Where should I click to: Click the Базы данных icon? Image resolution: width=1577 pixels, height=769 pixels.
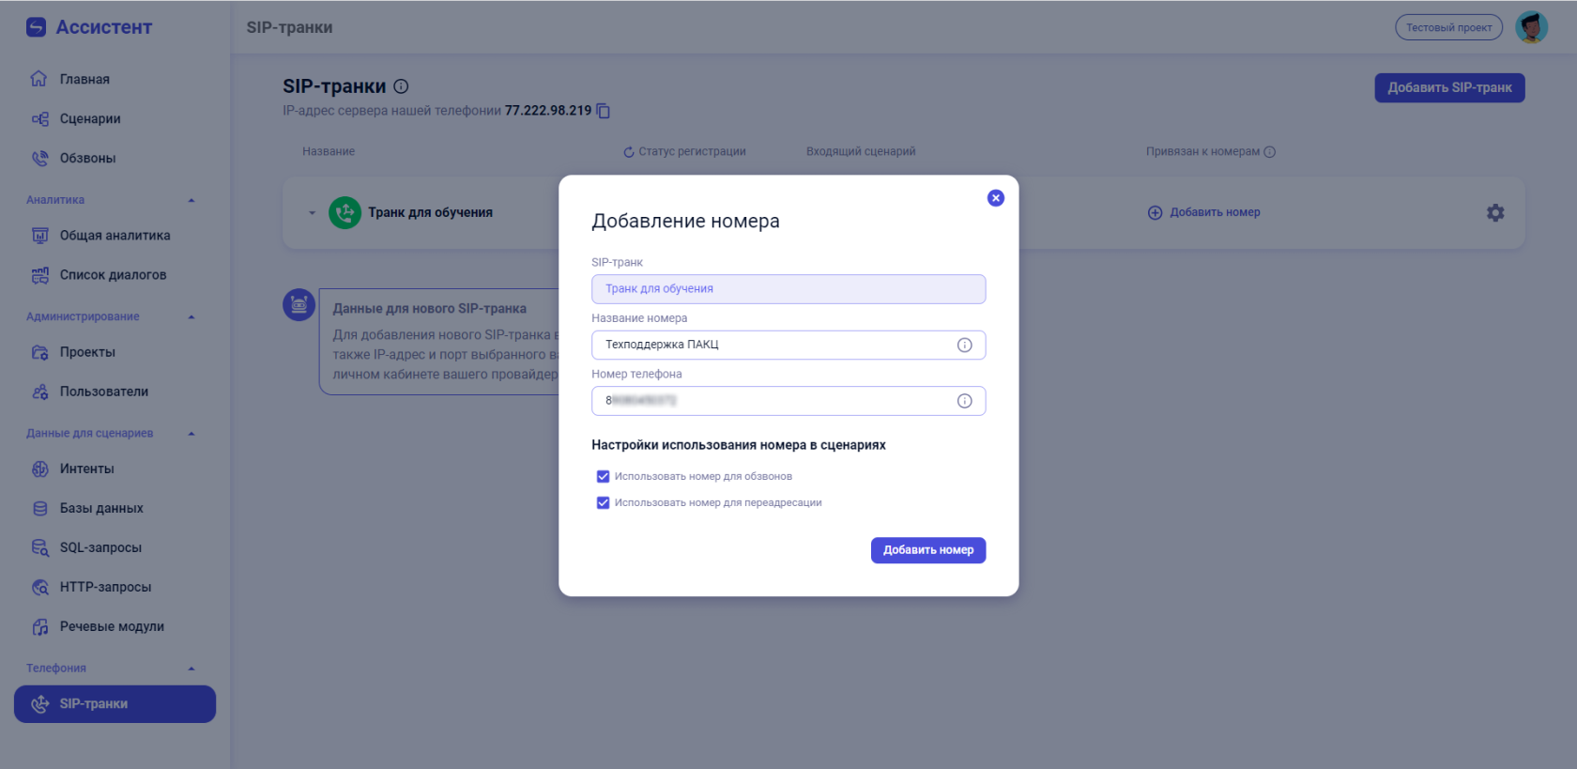[40, 508]
